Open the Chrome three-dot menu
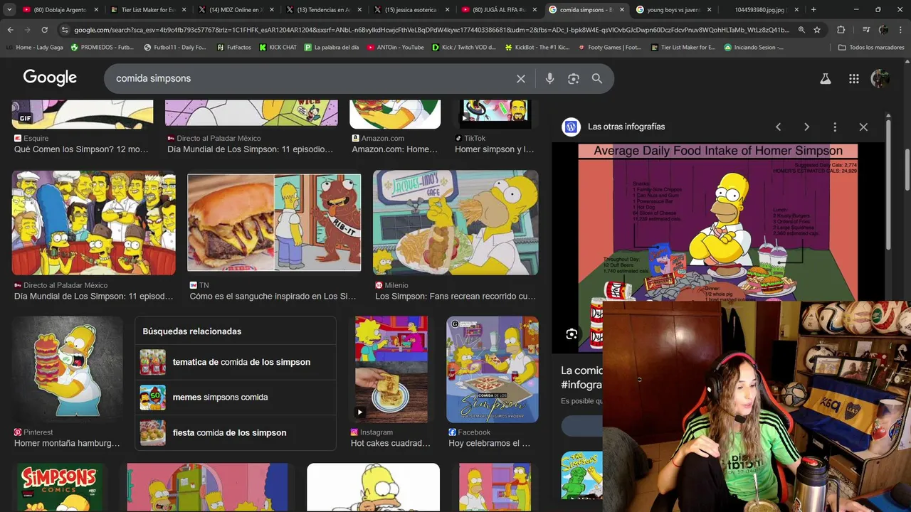Screen dimensions: 911x512 (x=901, y=30)
